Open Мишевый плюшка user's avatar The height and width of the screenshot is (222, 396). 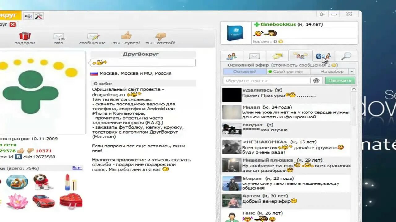[232, 165]
